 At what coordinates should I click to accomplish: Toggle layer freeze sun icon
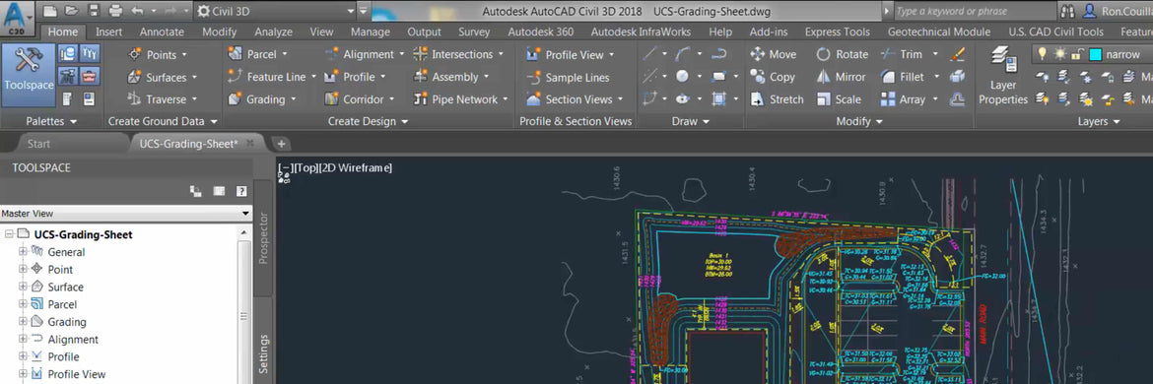1059,54
